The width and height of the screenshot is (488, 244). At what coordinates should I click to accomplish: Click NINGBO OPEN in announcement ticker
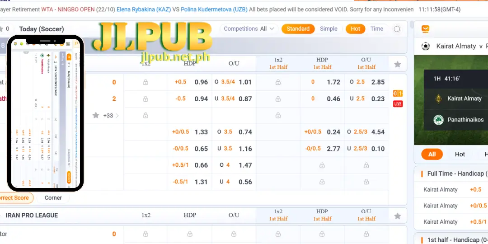(76, 9)
